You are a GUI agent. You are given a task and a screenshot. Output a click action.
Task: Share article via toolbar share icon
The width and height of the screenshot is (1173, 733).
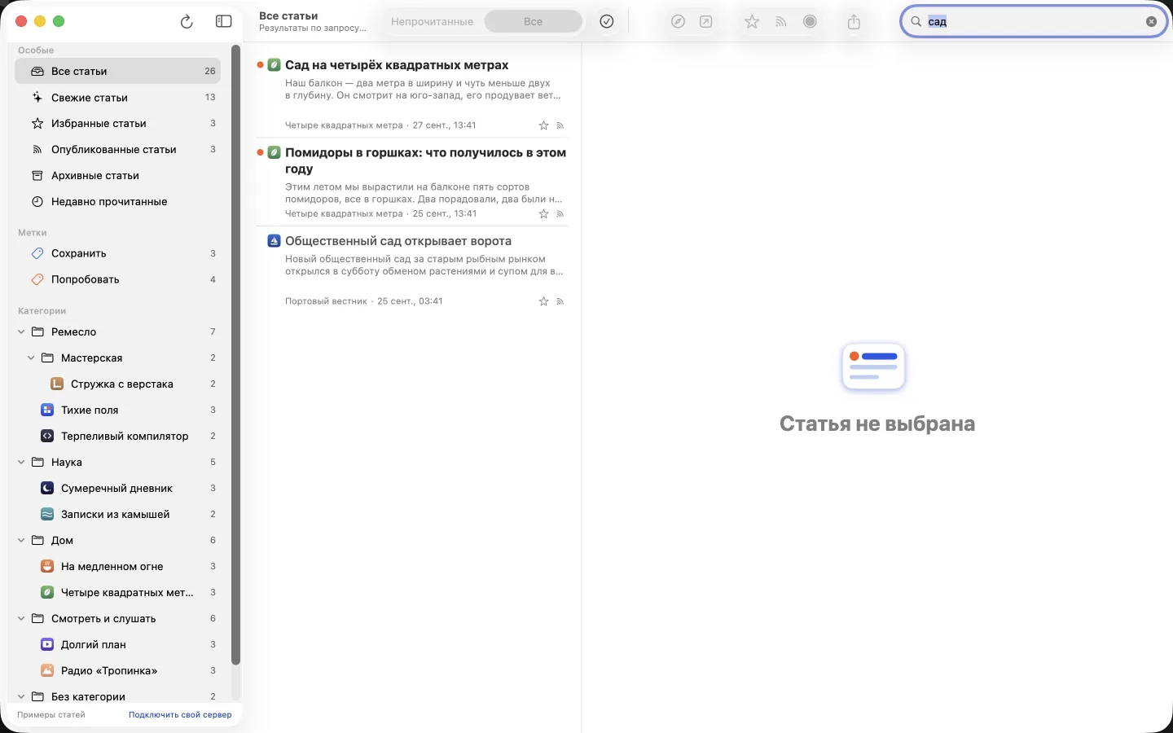pyautogui.click(x=854, y=22)
